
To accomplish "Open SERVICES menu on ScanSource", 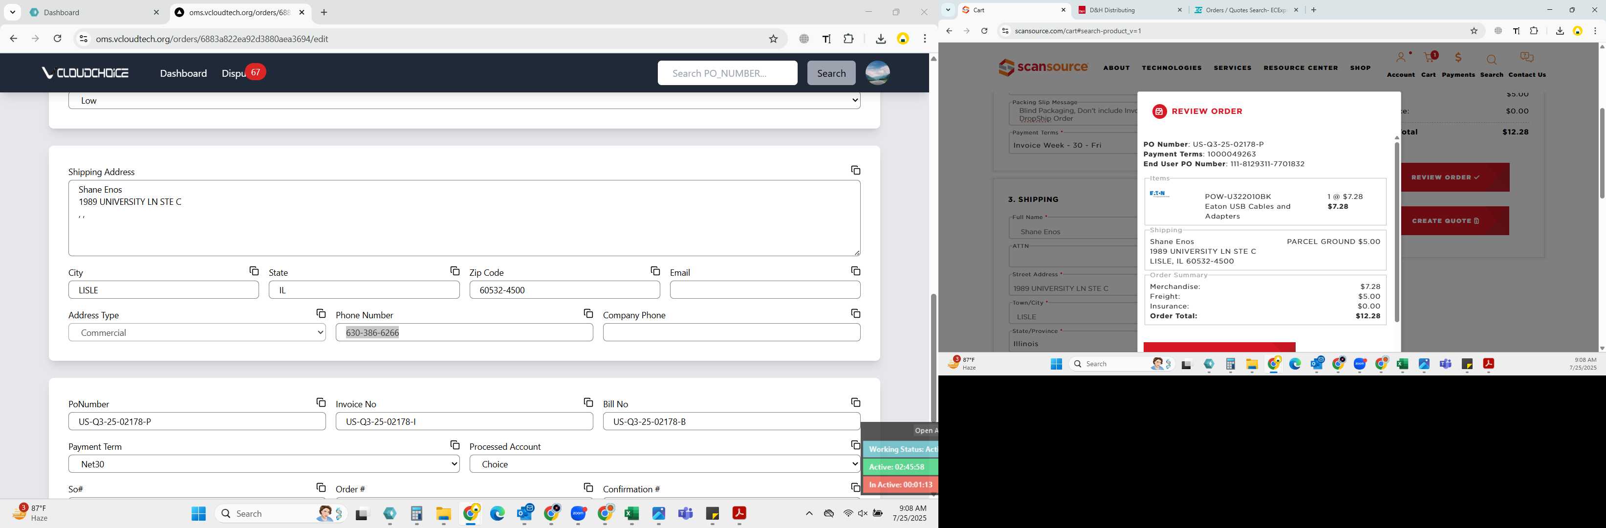I will pos(1233,67).
